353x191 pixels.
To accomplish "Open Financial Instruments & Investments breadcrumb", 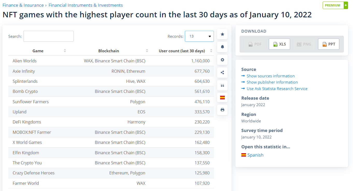I will [x=86, y=5].
